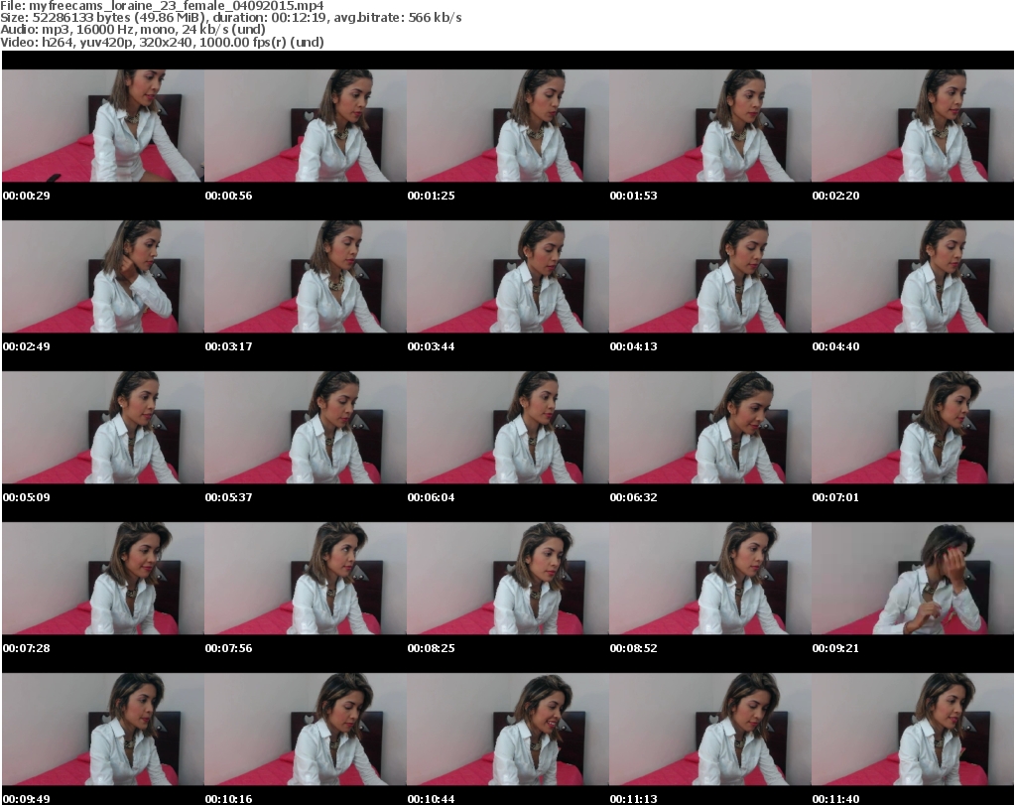This screenshot has height=805, width=1016.
Task: Select the thumbnail at 00:04:13
Action: tap(710, 277)
